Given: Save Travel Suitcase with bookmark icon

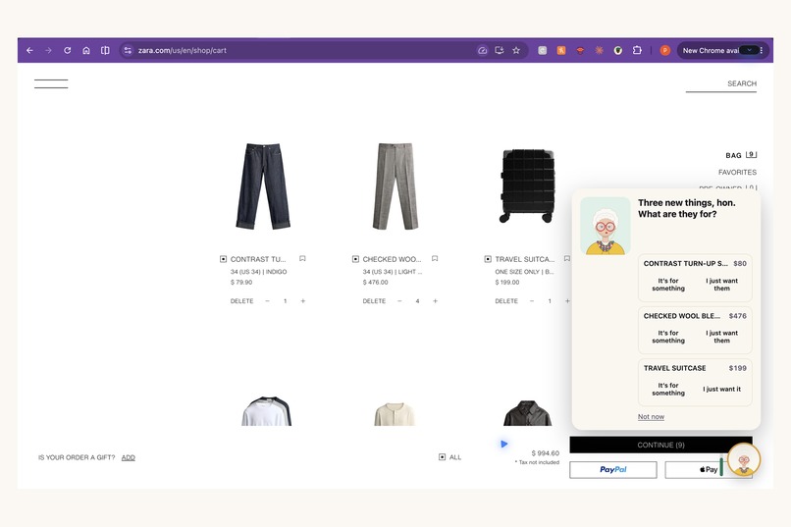Looking at the screenshot, I should [567, 259].
